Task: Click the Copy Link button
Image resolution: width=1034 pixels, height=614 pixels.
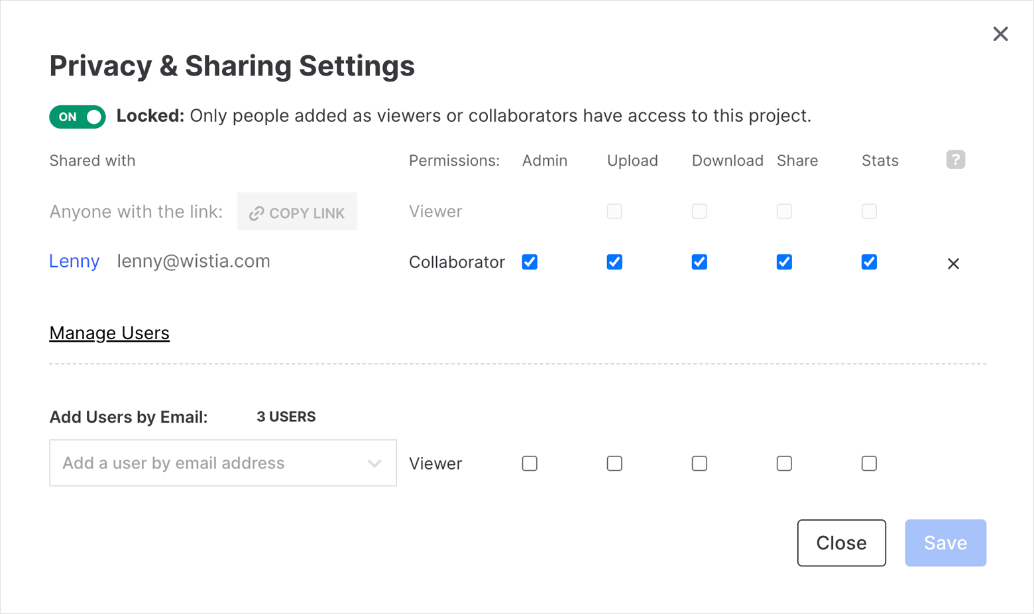Action: tap(297, 212)
